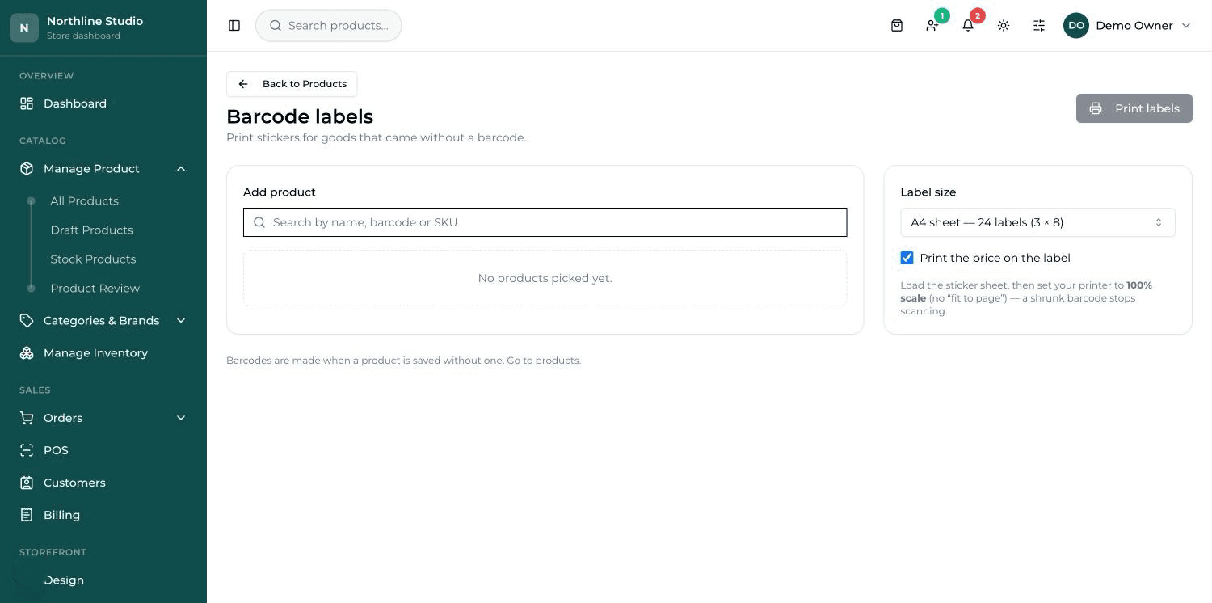Click the Northline Studio N logo
The image size is (1212, 603).
click(24, 27)
